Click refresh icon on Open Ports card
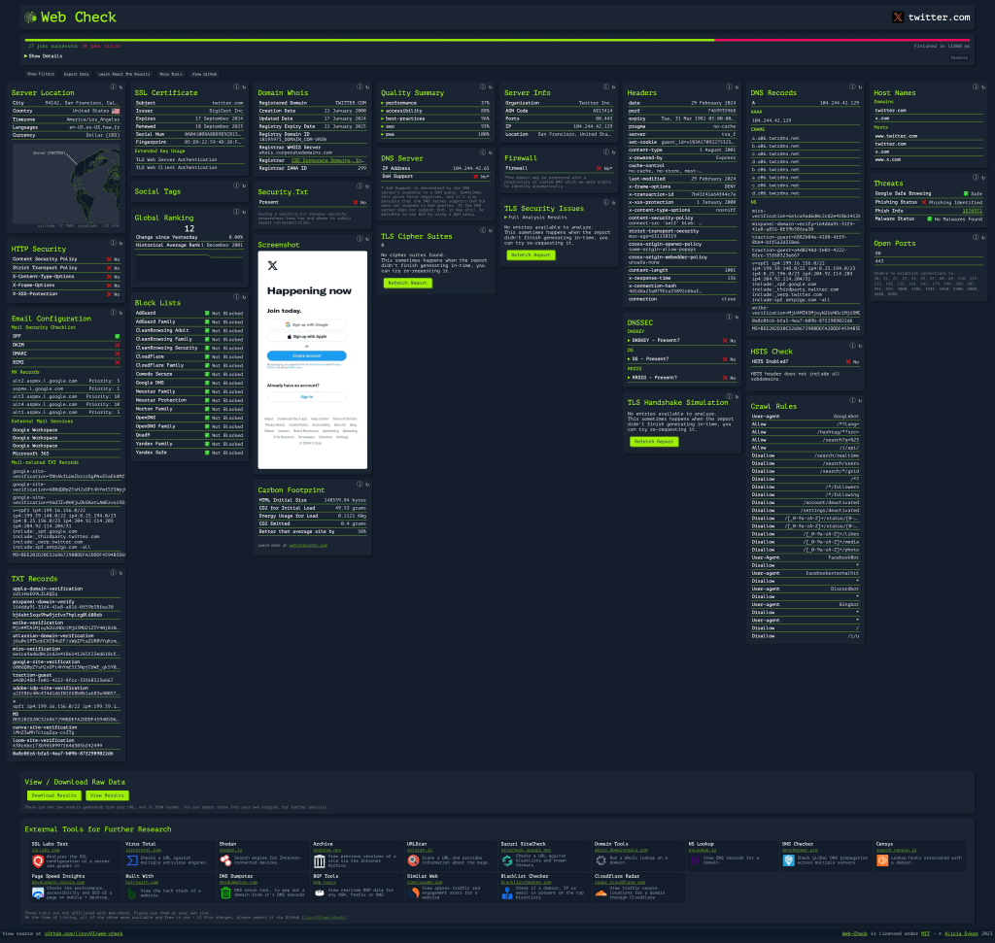Viewport: 995px width, 943px height. click(x=982, y=237)
